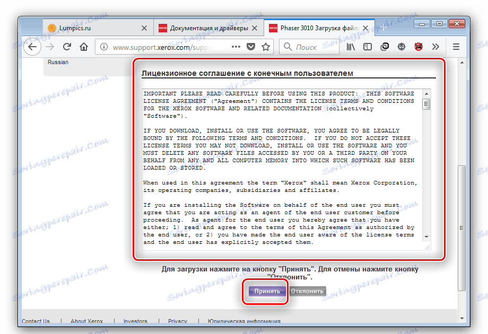Open Юридическая информация footer link

point(244,321)
